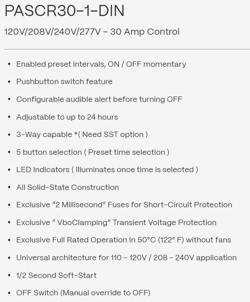This screenshot has height=302, width=250.
Task: Select the 5 button selection bullet
Action: 93,152
